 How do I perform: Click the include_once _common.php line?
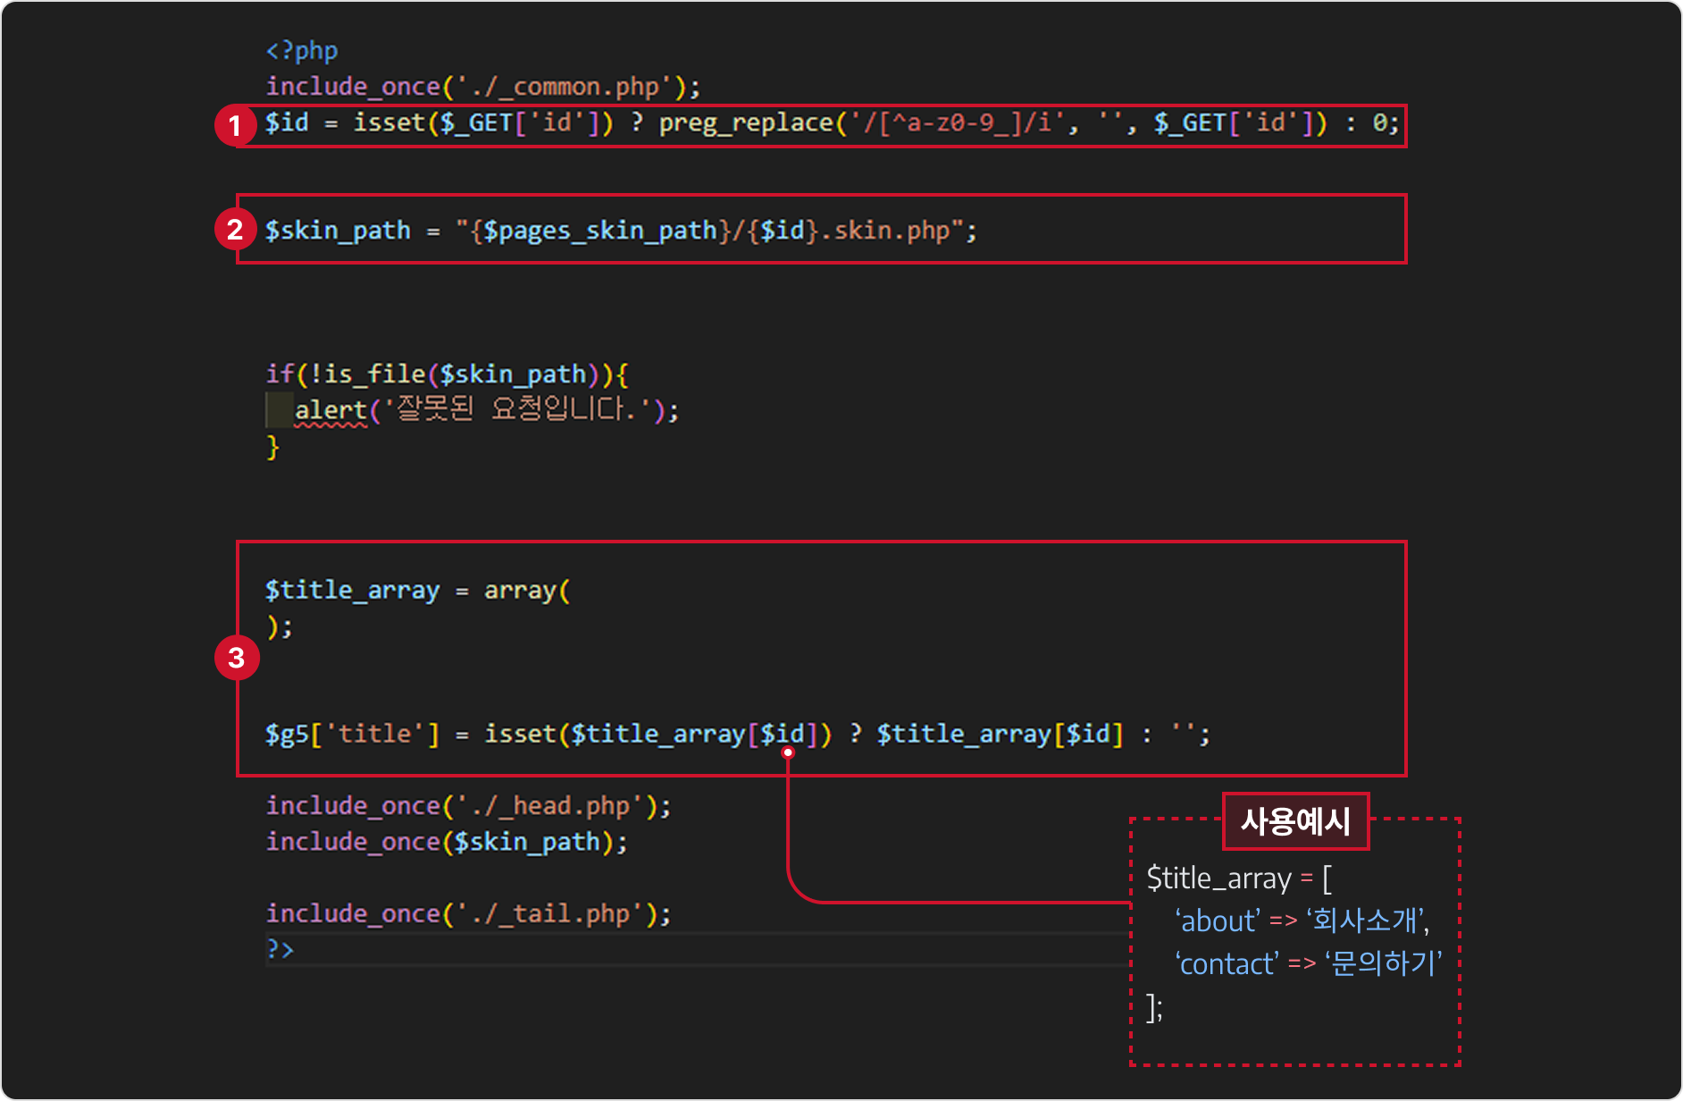click(x=483, y=87)
